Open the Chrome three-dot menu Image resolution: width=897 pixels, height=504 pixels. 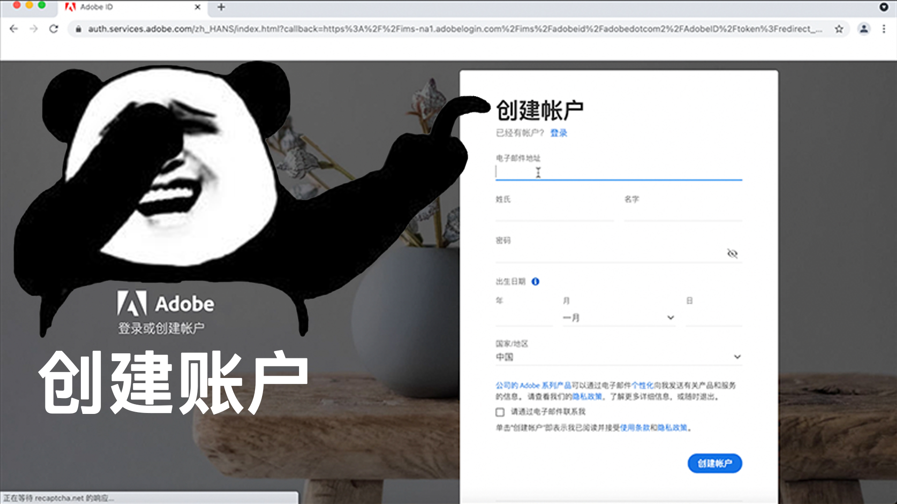pos(884,29)
